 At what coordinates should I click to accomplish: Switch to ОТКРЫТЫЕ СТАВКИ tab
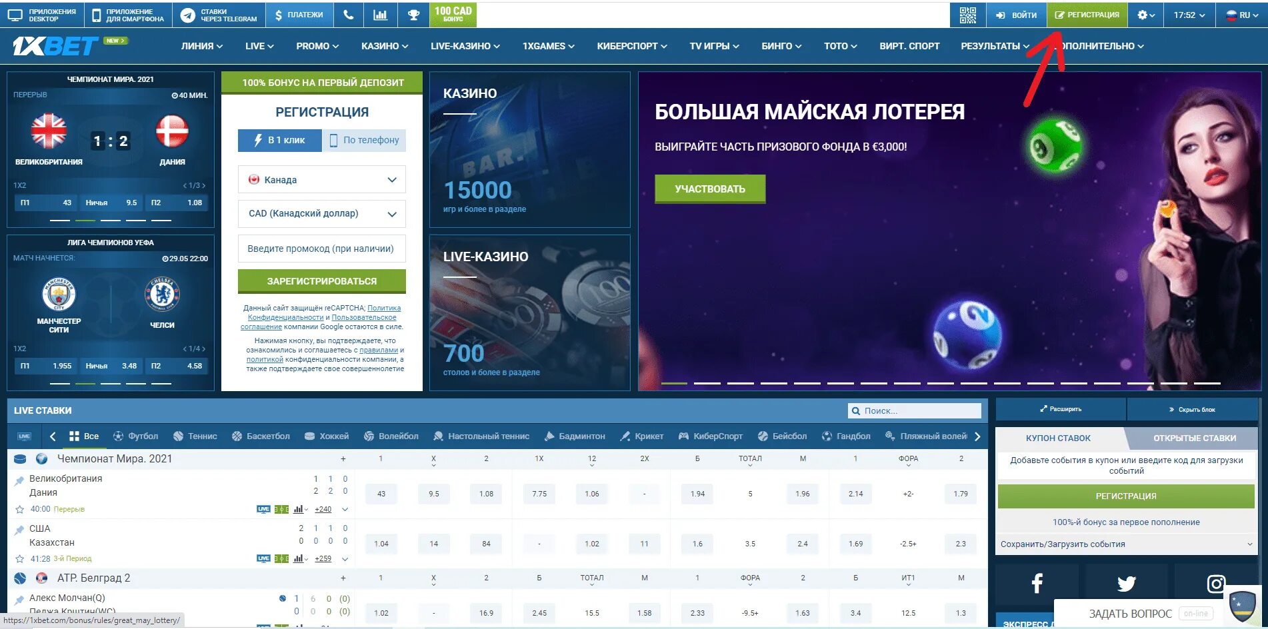coord(1194,438)
